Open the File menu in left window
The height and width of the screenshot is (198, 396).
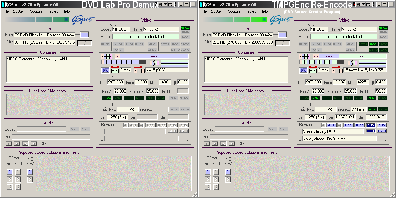pyautogui.click(x=6, y=11)
